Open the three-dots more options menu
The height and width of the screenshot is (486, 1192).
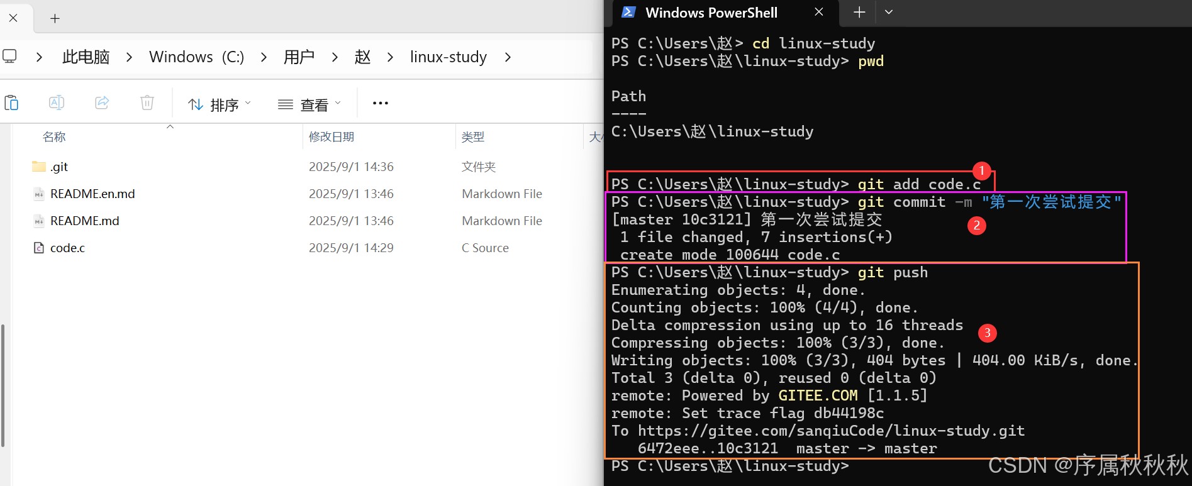(381, 103)
